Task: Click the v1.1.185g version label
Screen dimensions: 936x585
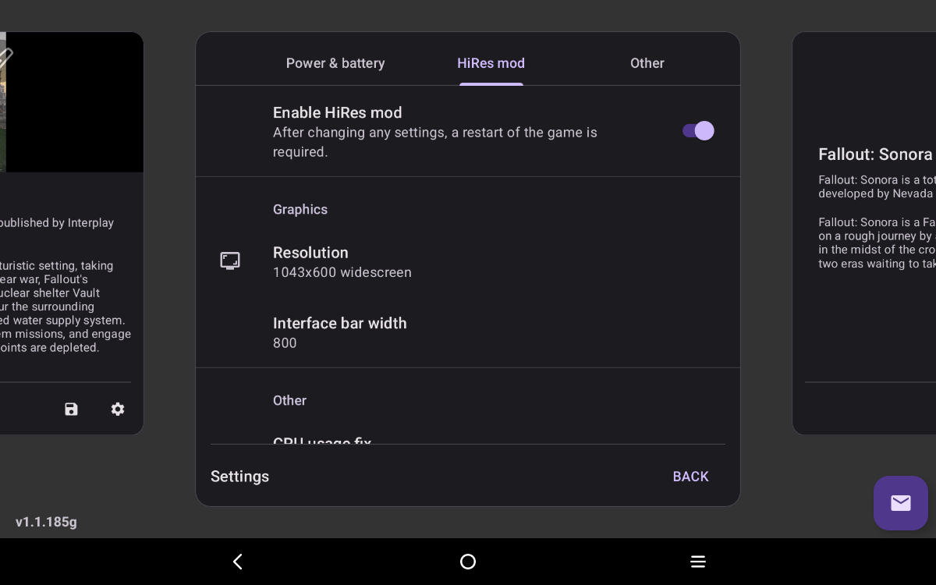Action: tap(46, 522)
